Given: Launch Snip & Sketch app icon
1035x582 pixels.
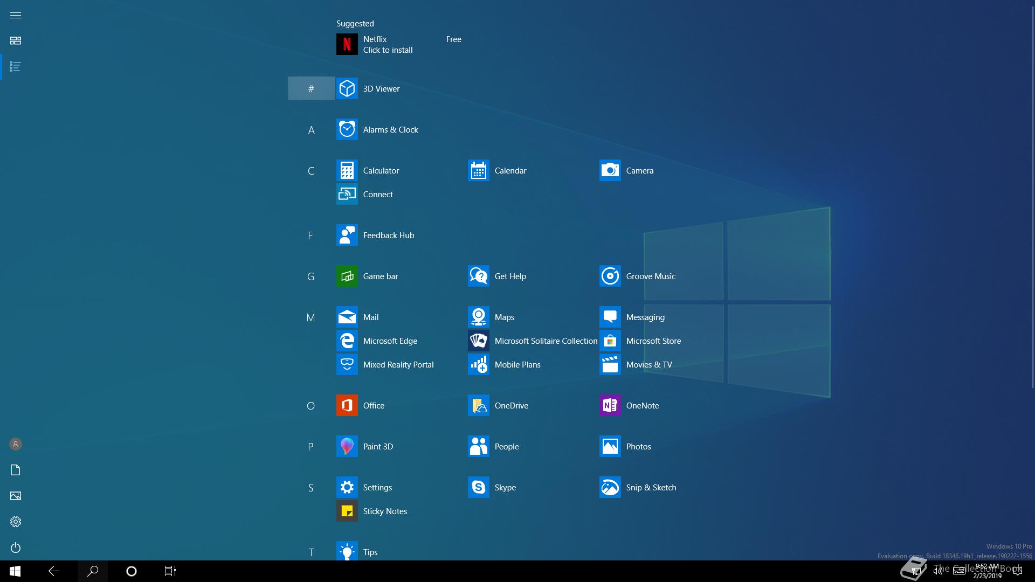Looking at the screenshot, I should click(610, 487).
